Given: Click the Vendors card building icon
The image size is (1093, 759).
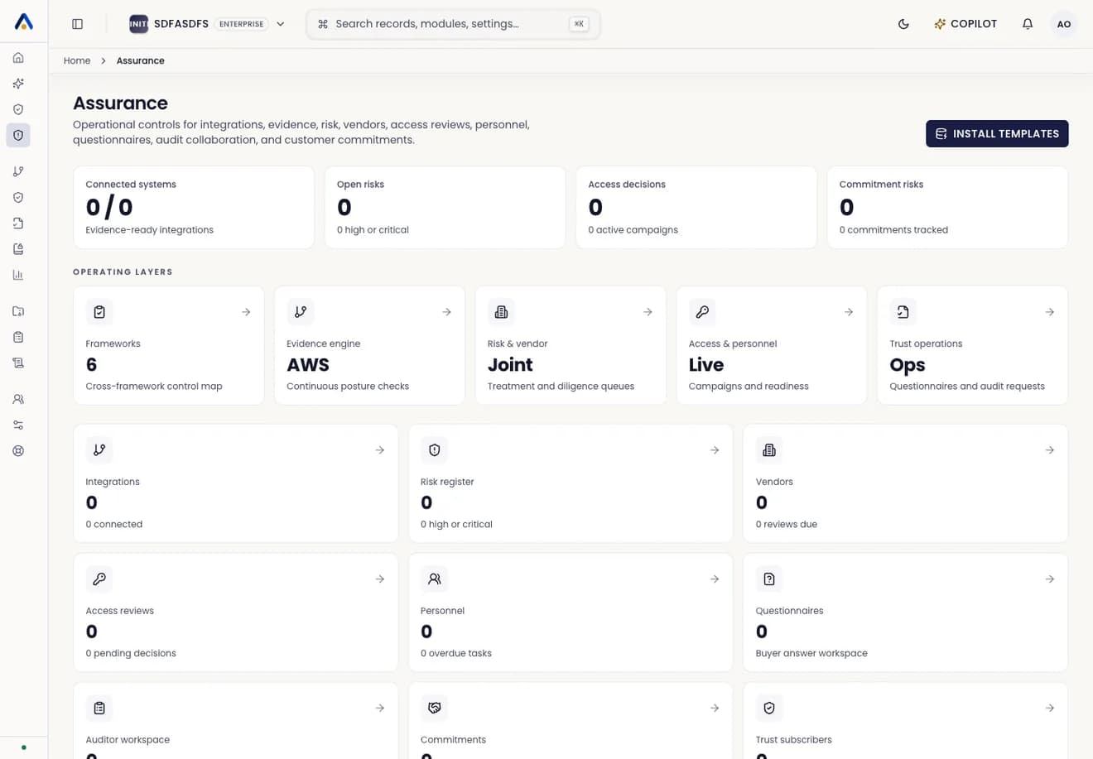Looking at the screenshot, I should pyautogui.click(x=769, y=450).
